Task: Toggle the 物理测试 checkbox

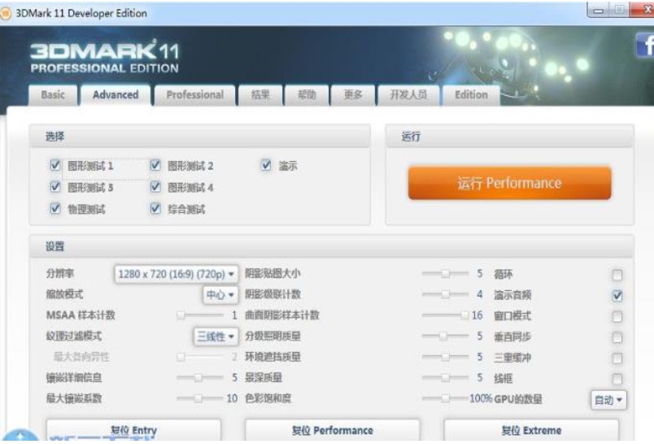Action: (x=55, y=208)
